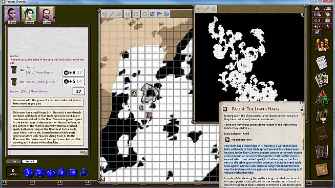Open the Characters group portrait icon

(x=322, y=45)
